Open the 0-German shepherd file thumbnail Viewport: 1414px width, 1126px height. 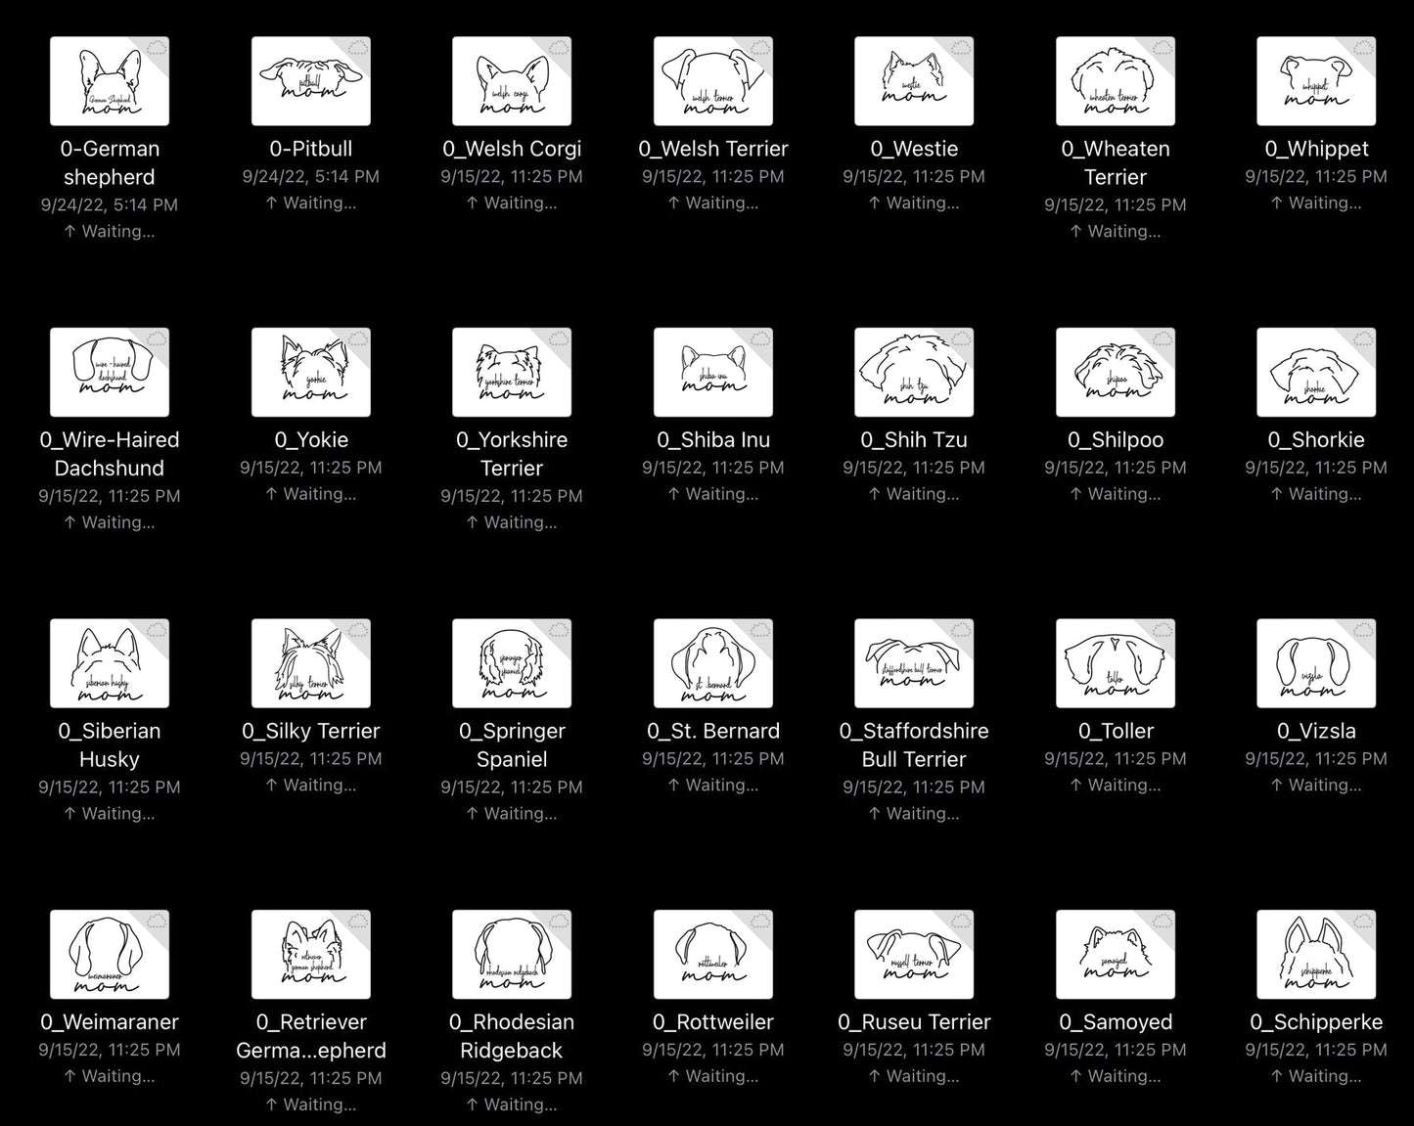coord(110,81)
